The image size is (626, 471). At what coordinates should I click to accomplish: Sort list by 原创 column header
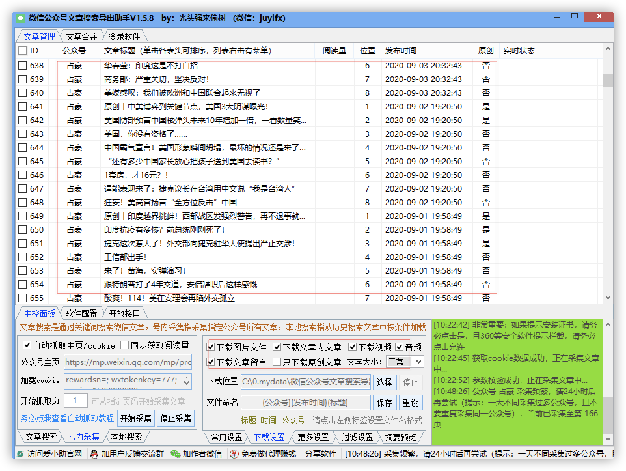coord(485,50)
